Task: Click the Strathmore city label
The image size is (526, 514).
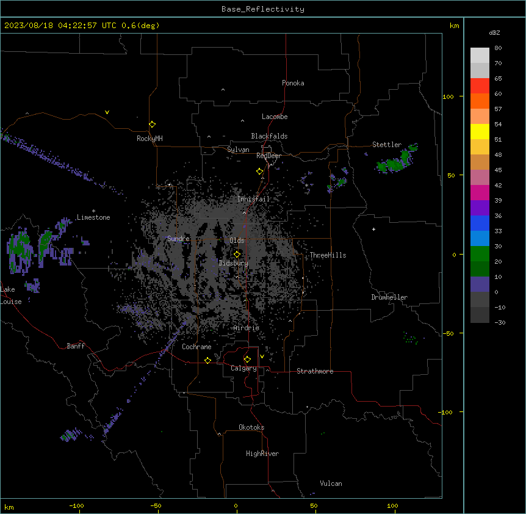Action: click(x=315, y=371)
